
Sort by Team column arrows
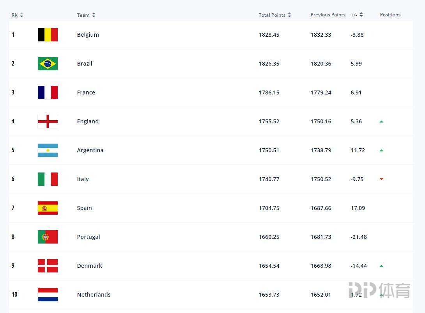[x=94, y=15]
